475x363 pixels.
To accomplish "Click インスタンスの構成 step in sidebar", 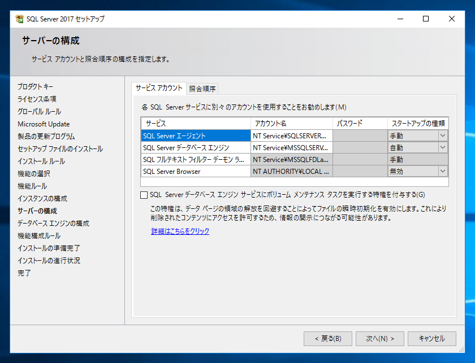I will 42,199.
